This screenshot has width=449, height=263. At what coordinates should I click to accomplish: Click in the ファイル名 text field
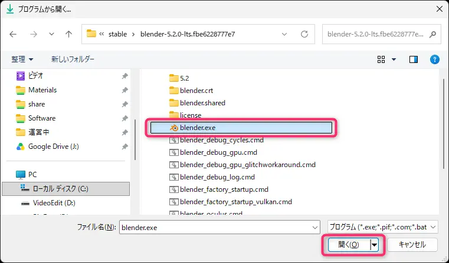tap(215, 228)
